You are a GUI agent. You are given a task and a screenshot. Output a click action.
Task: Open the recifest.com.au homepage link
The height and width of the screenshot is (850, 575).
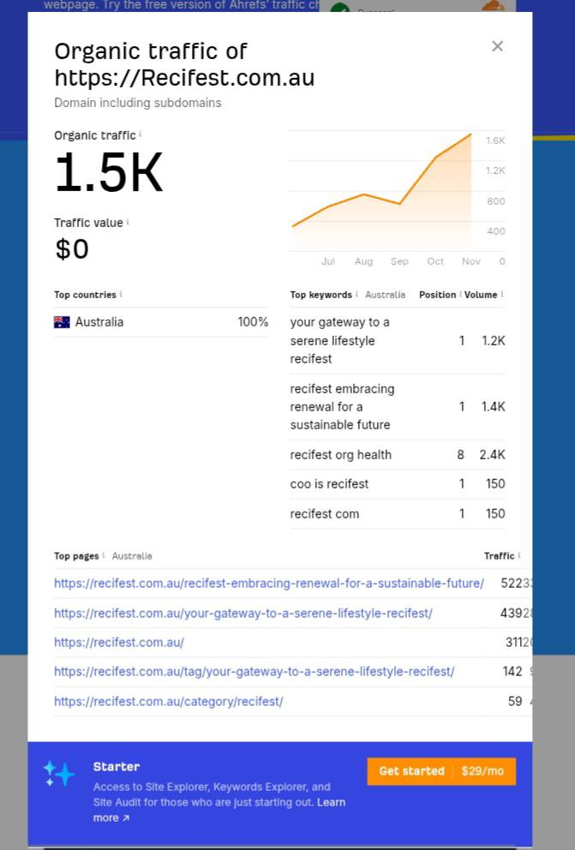tap(118, 642)
